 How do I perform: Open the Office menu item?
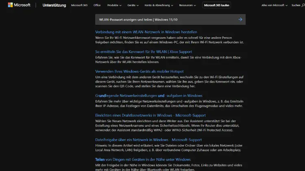pyautogui.click(x=97, y=5)
